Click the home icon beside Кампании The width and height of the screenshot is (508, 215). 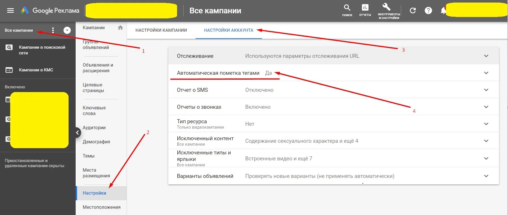(120, 27)
